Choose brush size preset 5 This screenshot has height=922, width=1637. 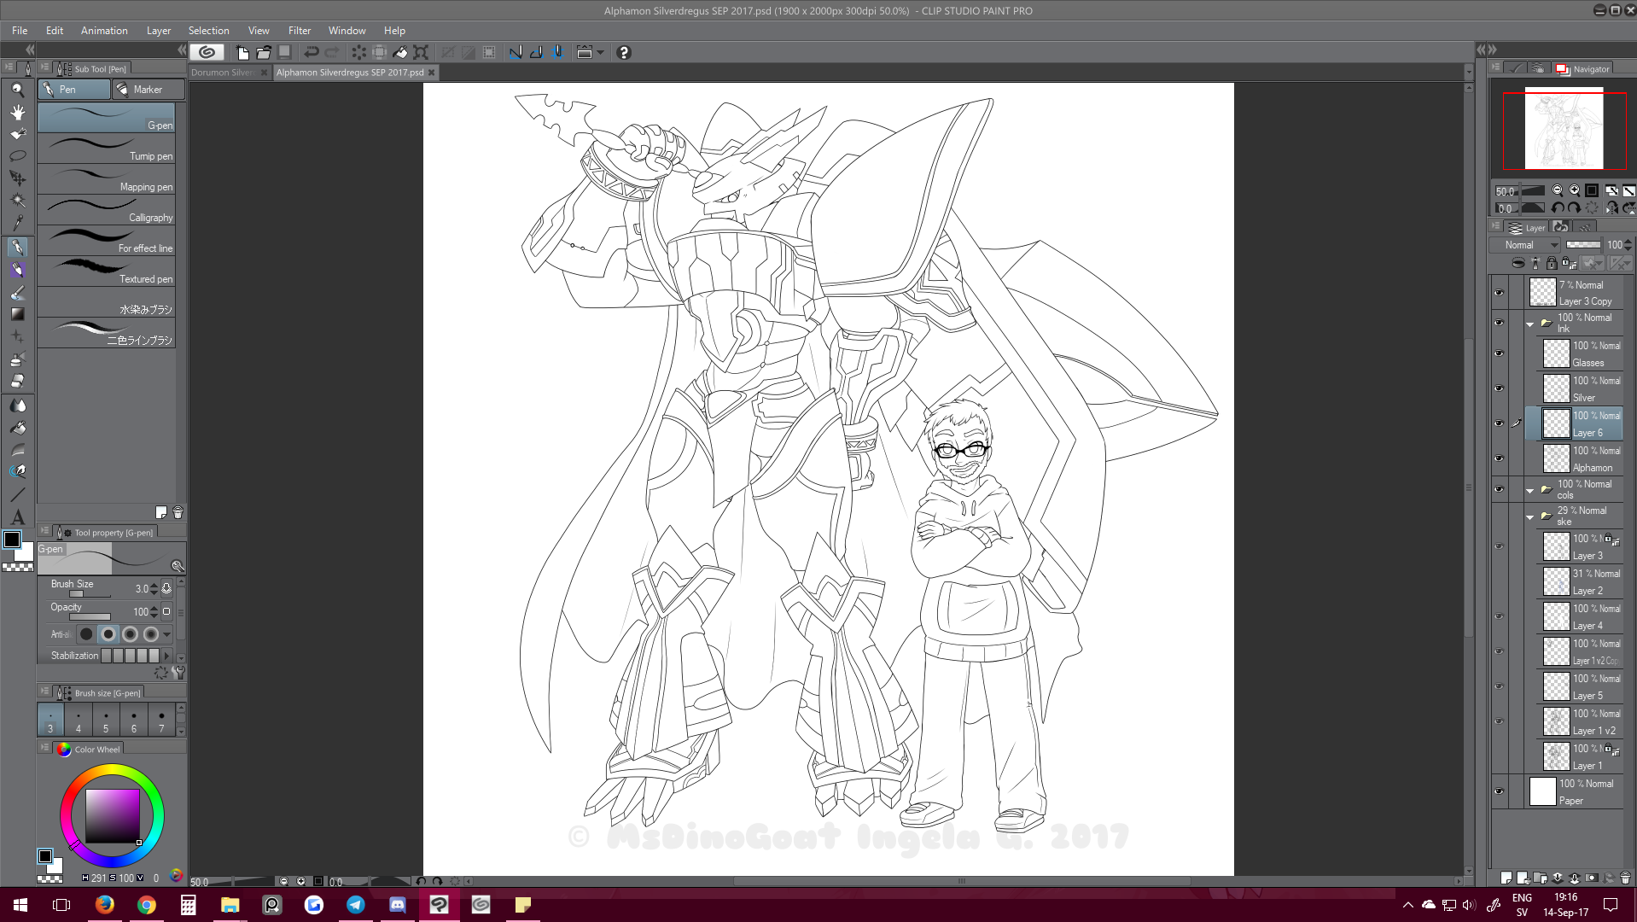pos(106,720)
